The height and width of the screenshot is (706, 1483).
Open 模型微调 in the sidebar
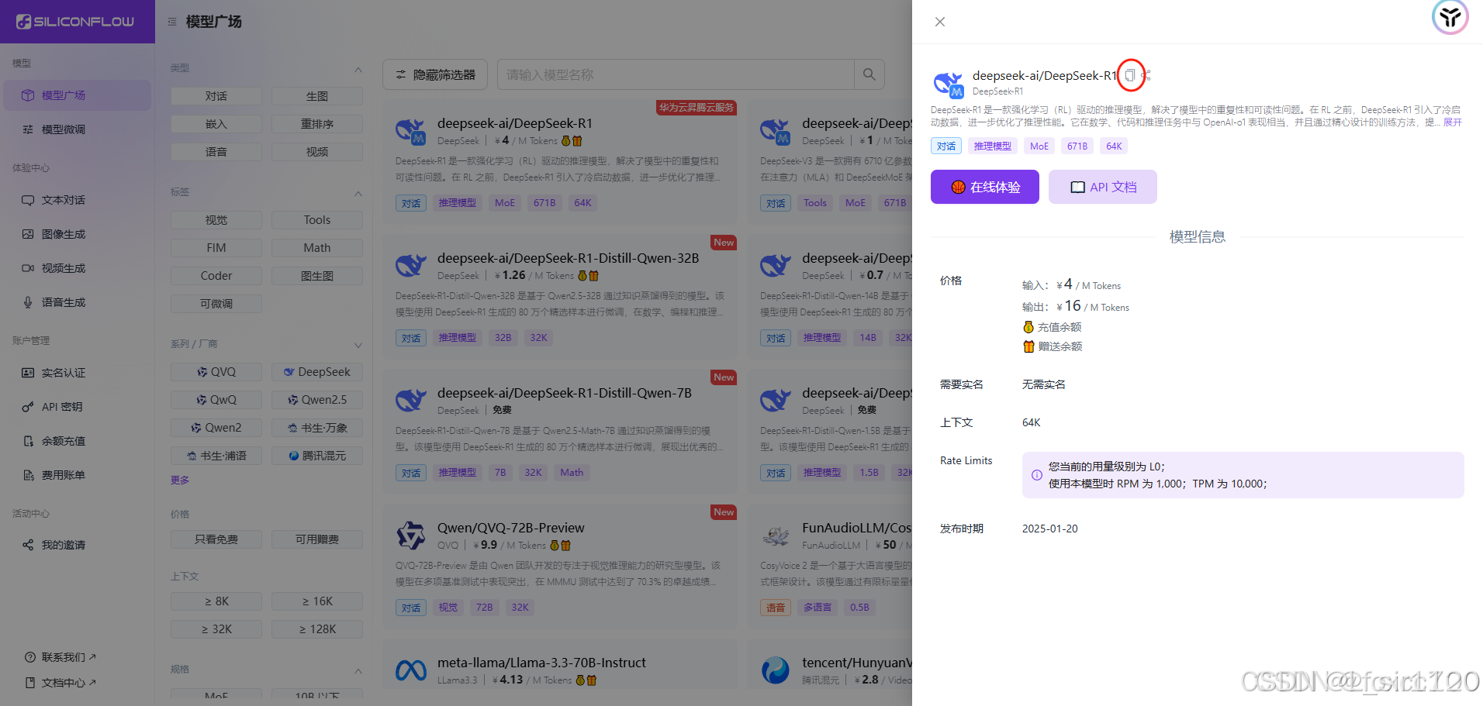(77, 129)
